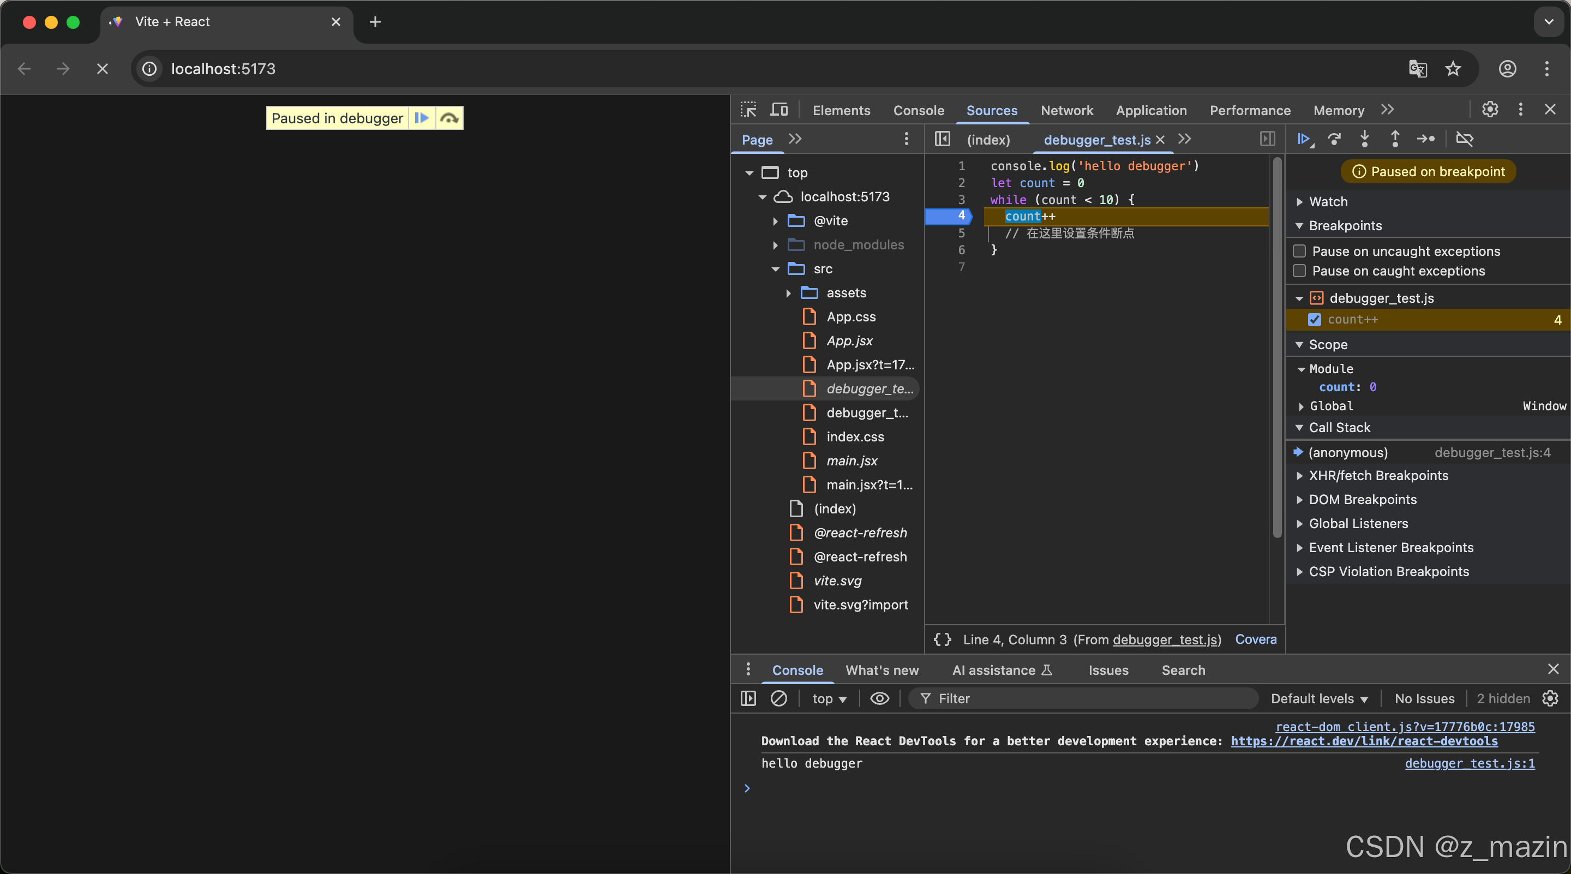Switch to the Network tab
1571x874 pixels.
click(1066, 110)
